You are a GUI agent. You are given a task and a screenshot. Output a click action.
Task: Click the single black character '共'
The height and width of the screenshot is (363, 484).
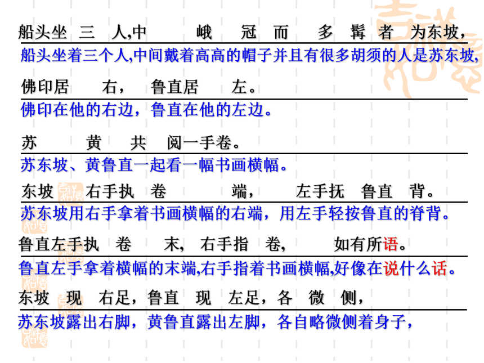pyautogui.click(x=138, y=142)
